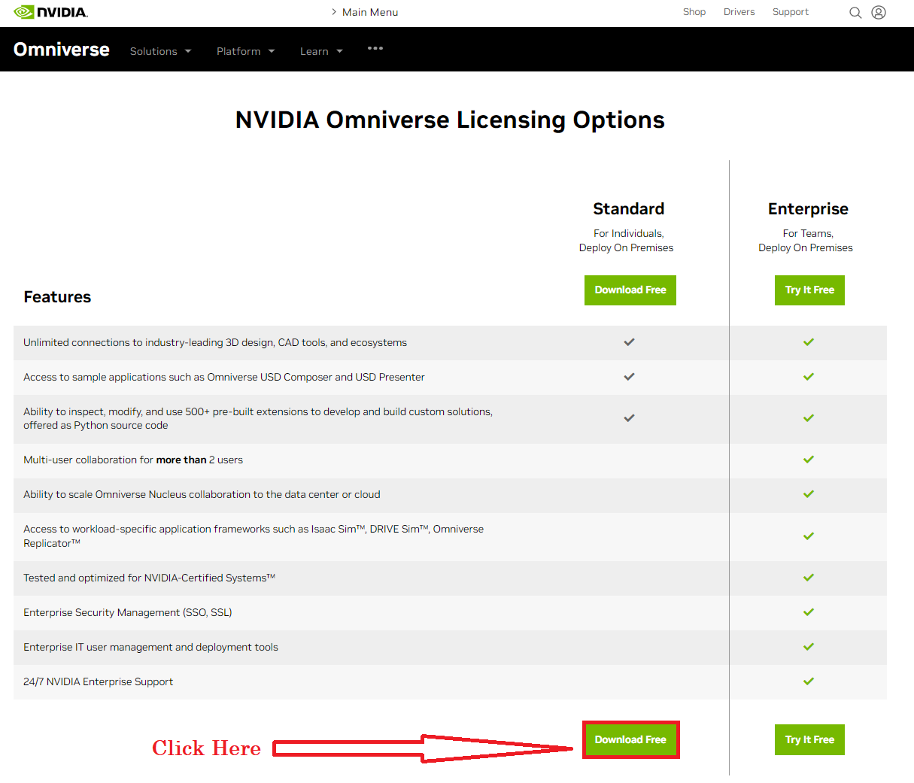This screenshot has width=914, height=783.
Task: Click 'Tested and optimized for NVIDIA-Certified Systems' text
Action: (x=149, y=578)
